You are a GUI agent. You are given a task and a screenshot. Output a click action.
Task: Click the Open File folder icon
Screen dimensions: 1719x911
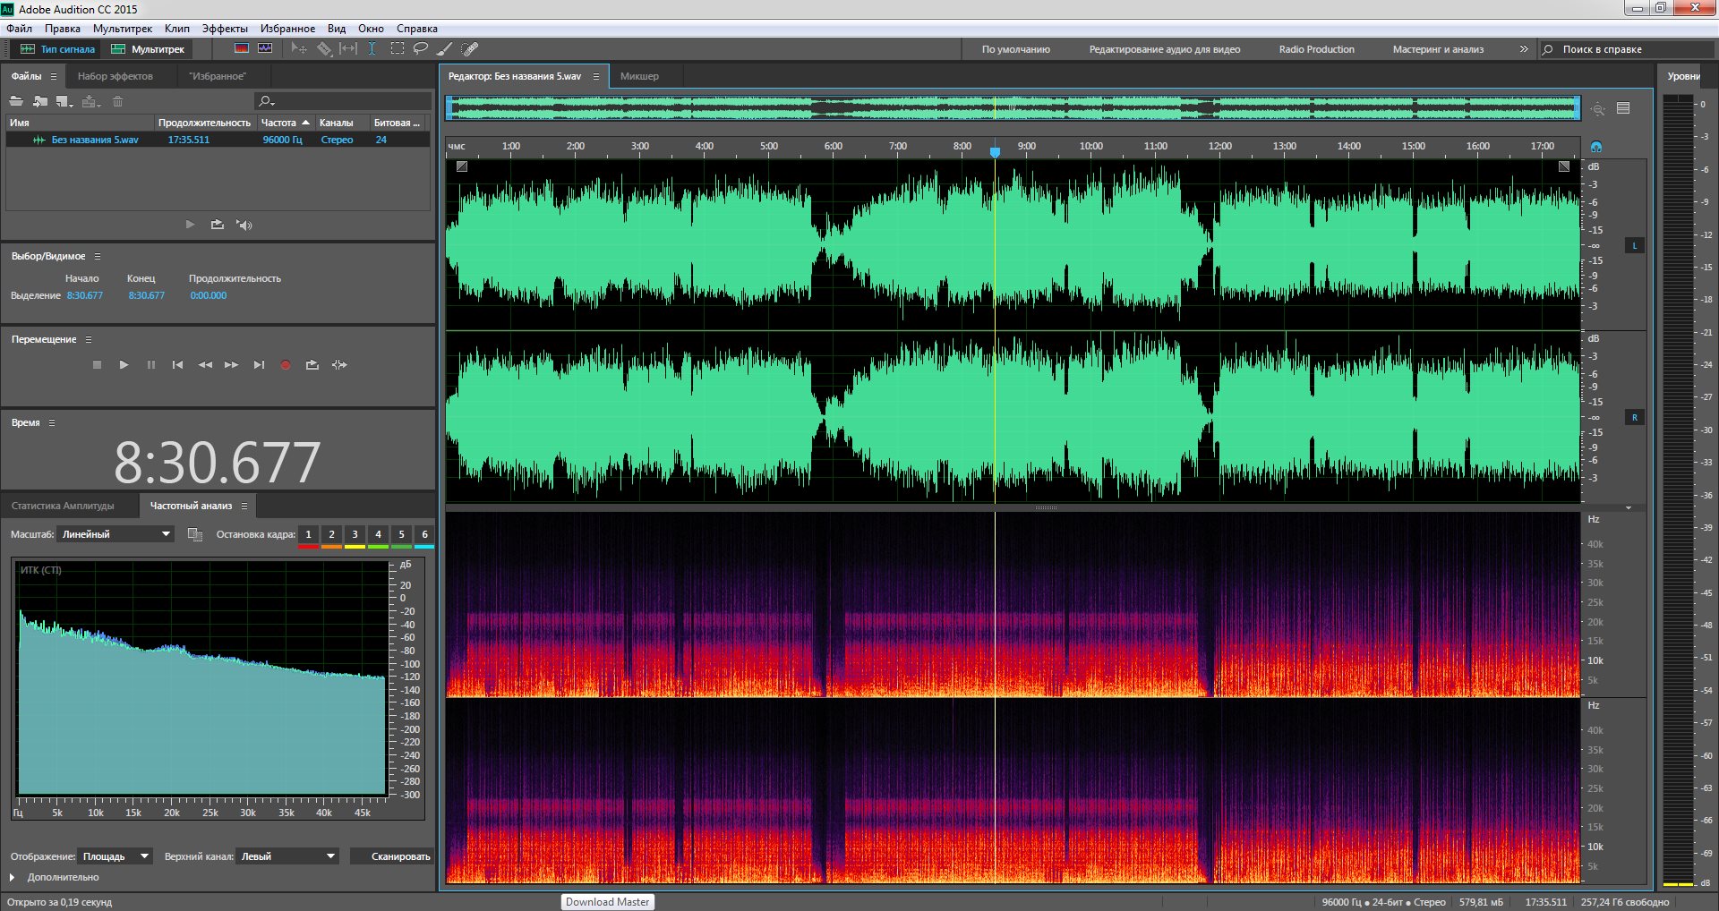click(x=16, y=101)
